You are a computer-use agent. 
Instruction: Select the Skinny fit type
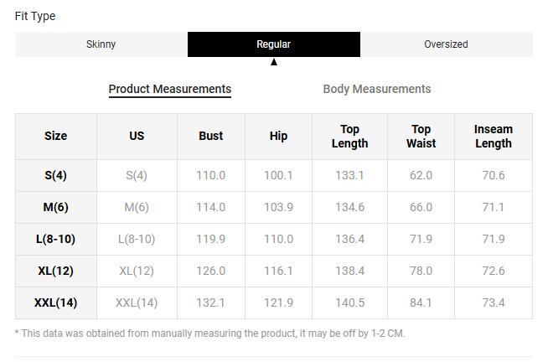tap(101, 44)
